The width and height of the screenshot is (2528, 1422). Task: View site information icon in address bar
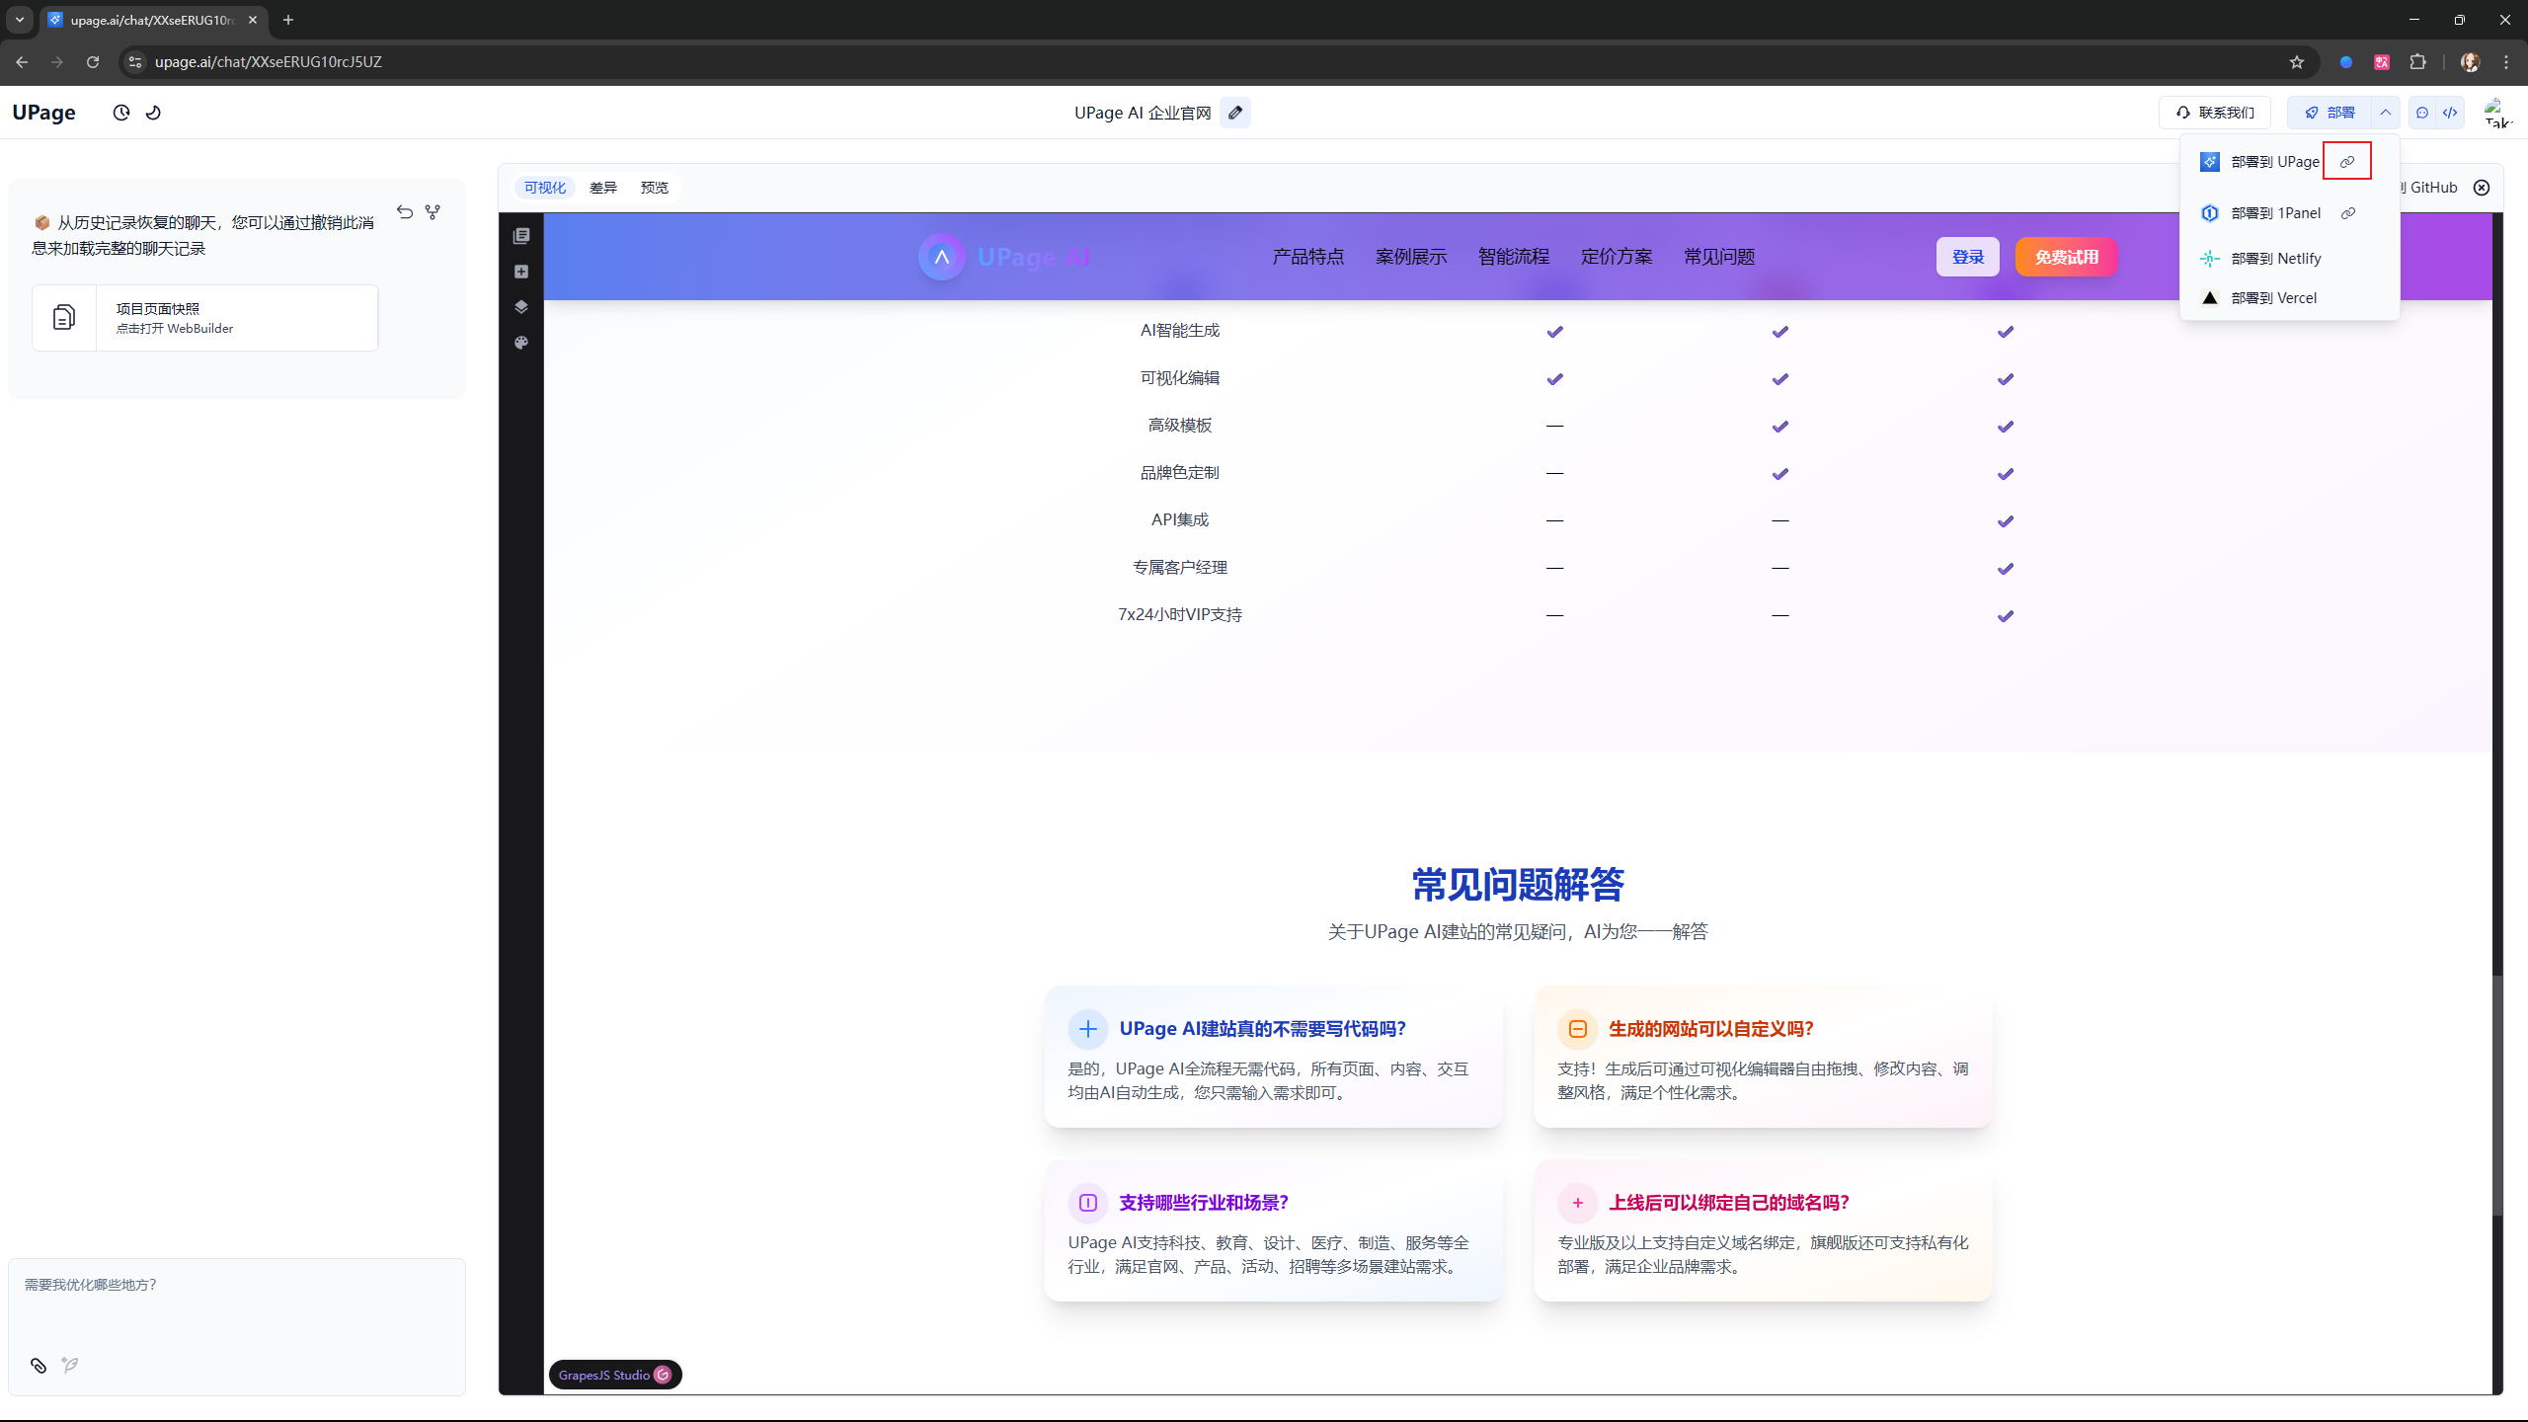click(x=135, y=62)
